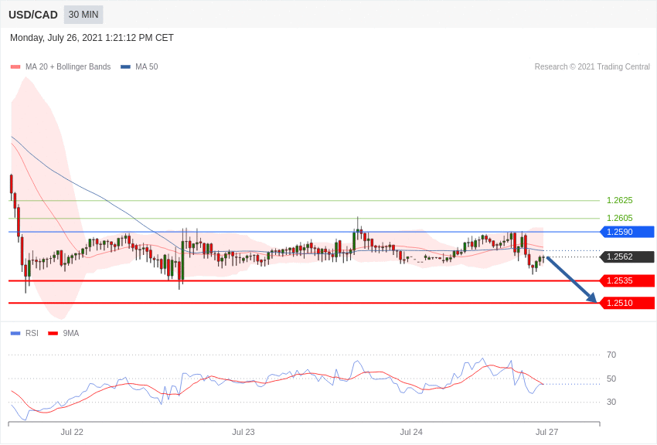Viewport: 657px width, 445px height.
Task: Click the 30 MIN timeframe badge
Action: 83,15
